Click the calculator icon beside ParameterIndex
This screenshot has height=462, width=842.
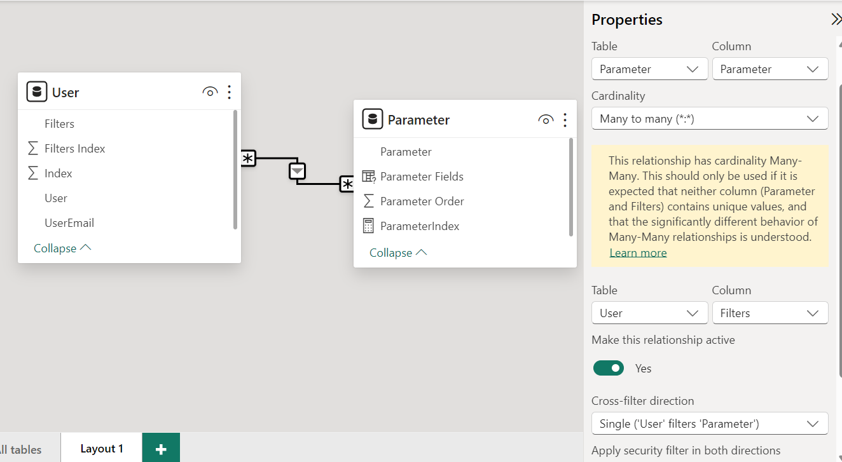pyautogui.click(x=369, y=226)
